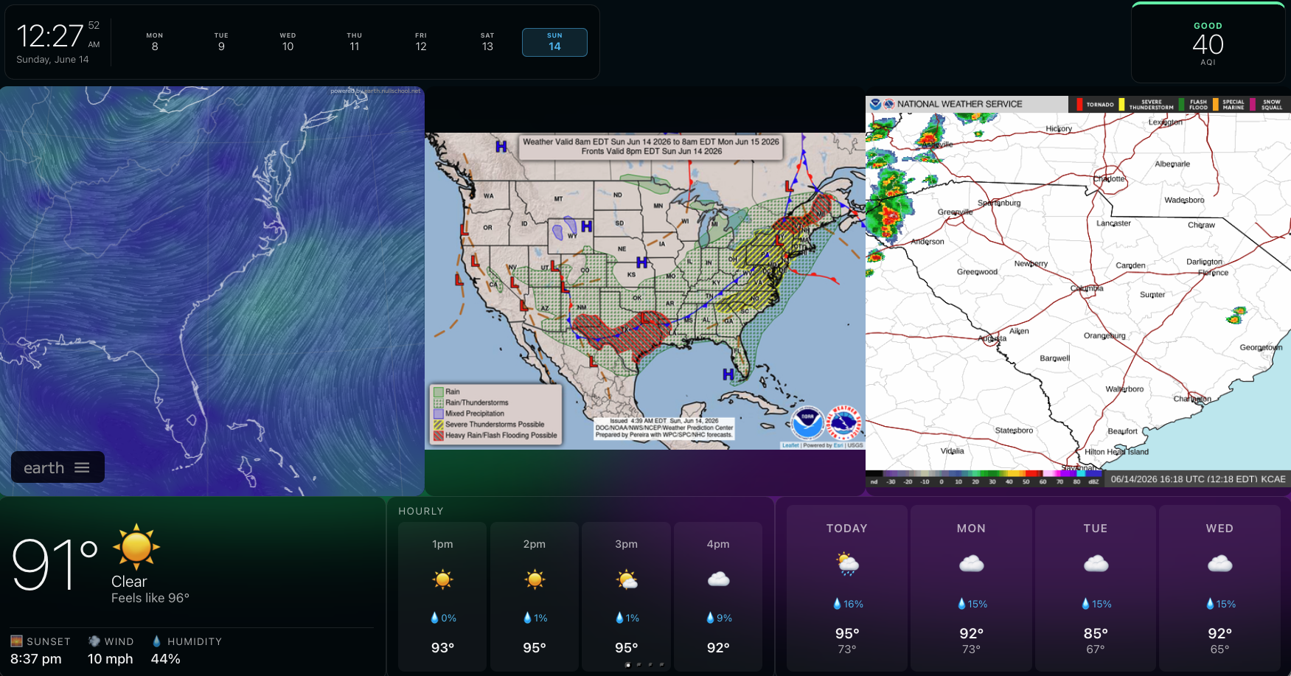Click the TODAY precipitation droplet icon
Viewport: 1291px width, 676px height.
(x=837, y=604)
